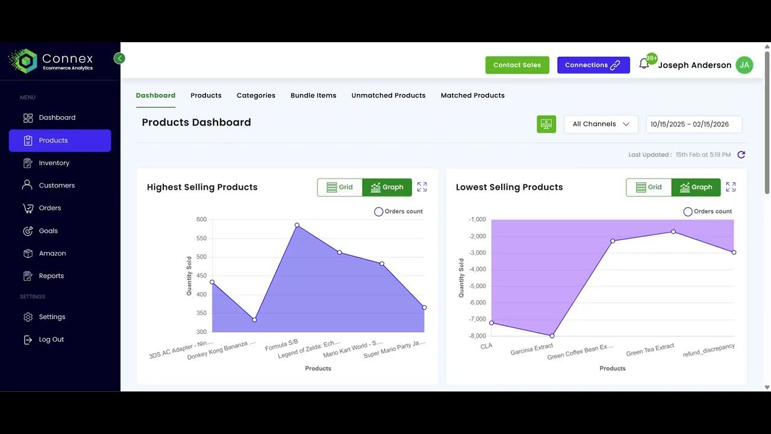771x434 pixels.
Task: Click the refund_discrepancy axis label
Action: click(x=709, y=350)
